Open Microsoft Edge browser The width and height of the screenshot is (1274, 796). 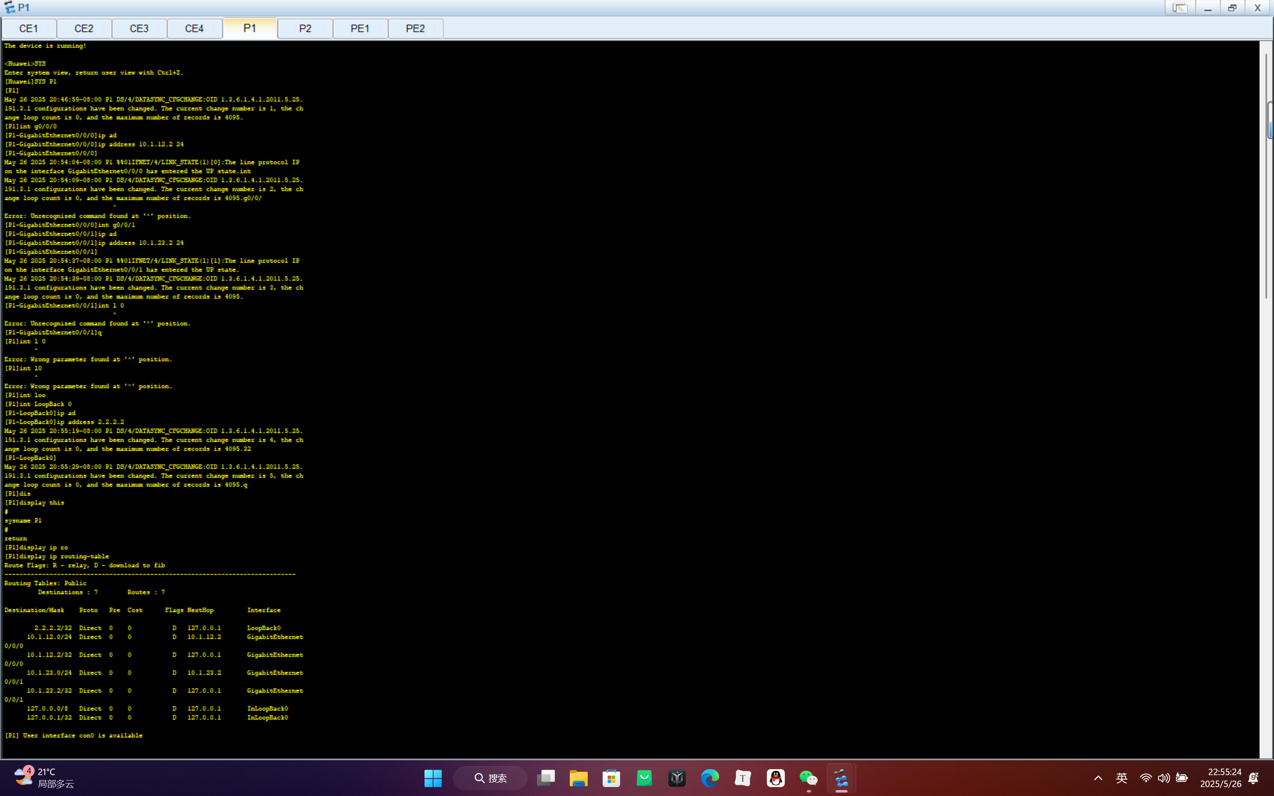710,778
